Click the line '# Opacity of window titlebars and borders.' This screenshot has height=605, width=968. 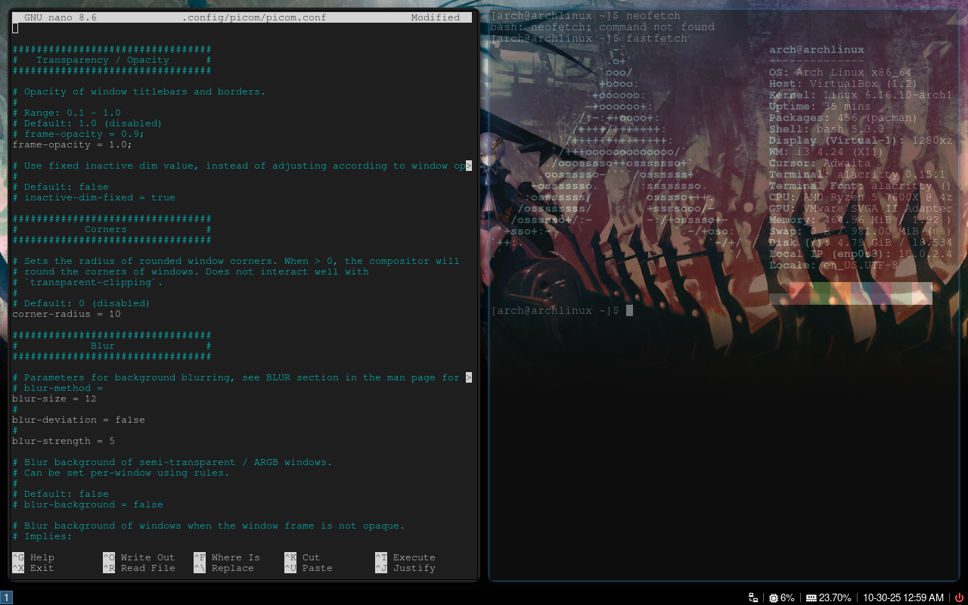click(139, 92)
